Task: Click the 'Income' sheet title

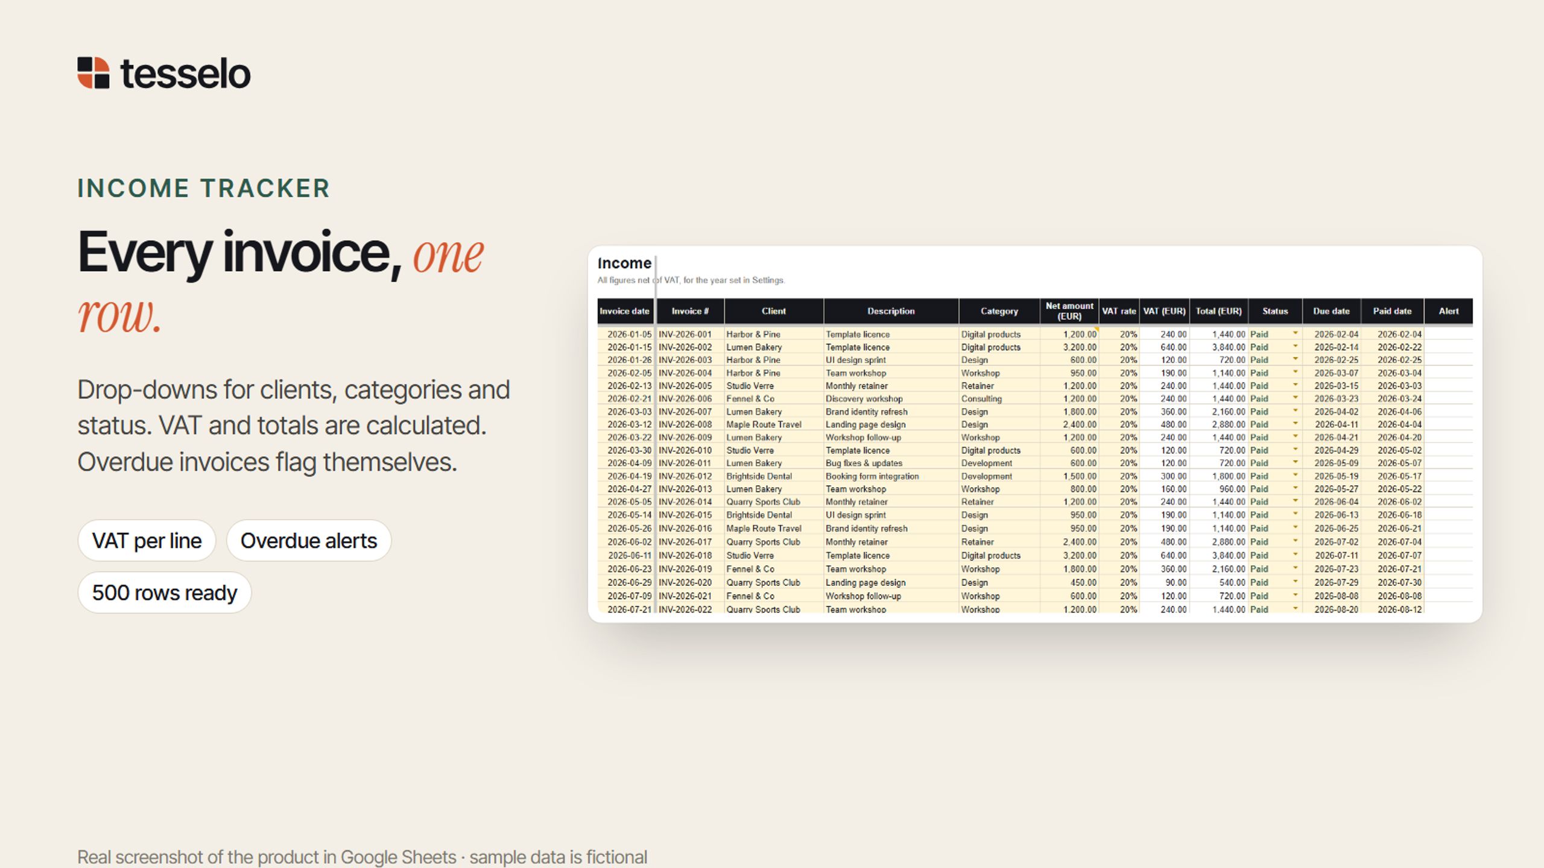Action: pyautogui.click(x=624, y=263)
